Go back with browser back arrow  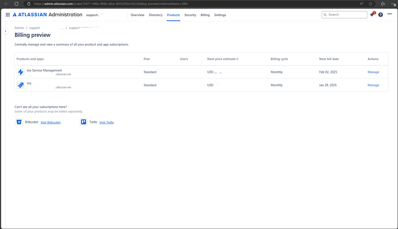(6, 4)
